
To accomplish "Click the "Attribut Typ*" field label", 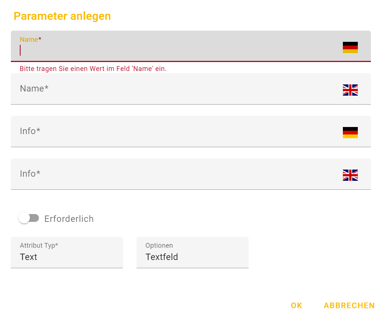I will (39, 245).
